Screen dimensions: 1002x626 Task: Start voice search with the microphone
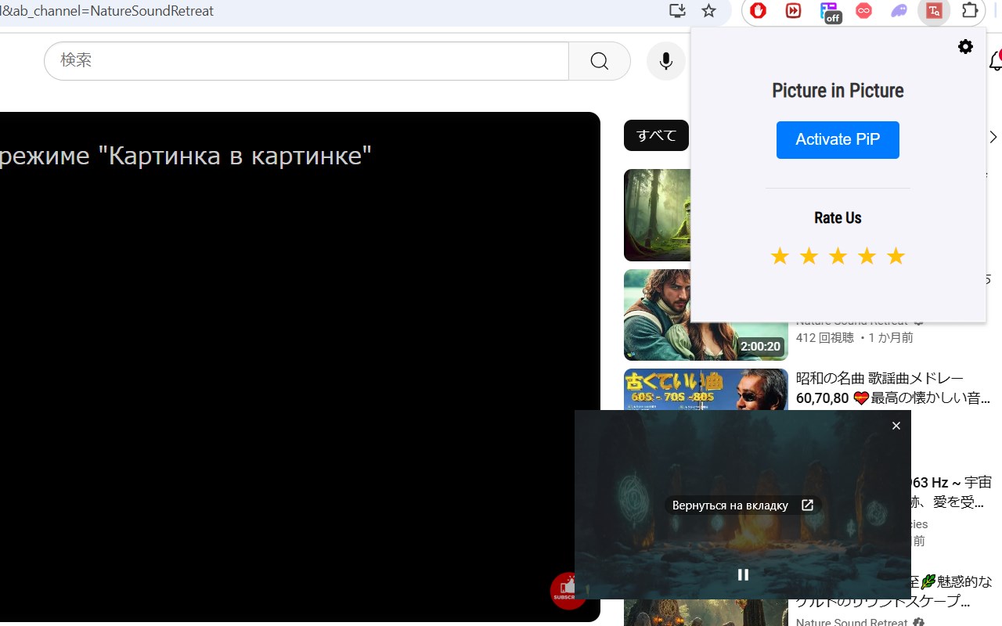[666, 61]
